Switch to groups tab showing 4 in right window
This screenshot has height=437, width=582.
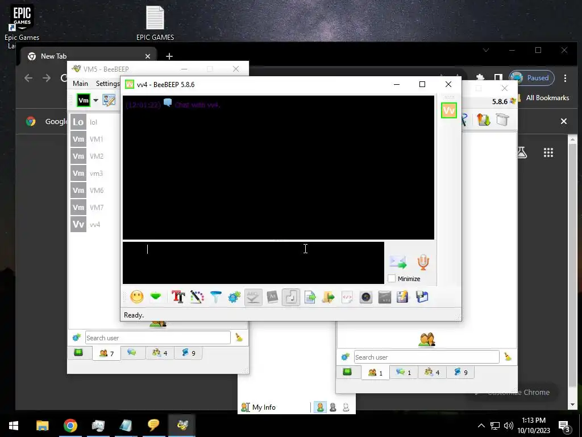(x=432, y=372)
